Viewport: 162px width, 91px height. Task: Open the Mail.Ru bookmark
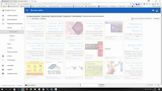coord(33,6)
